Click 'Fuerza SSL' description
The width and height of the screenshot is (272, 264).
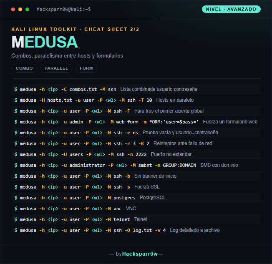coord(147,187)
